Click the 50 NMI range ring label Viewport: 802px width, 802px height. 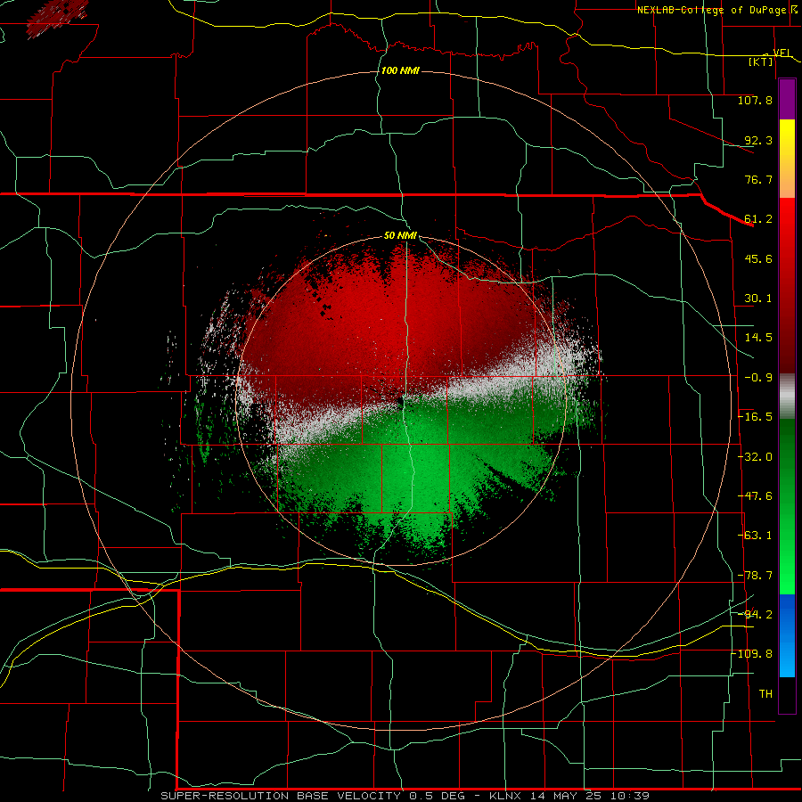(x=400, y=236)
